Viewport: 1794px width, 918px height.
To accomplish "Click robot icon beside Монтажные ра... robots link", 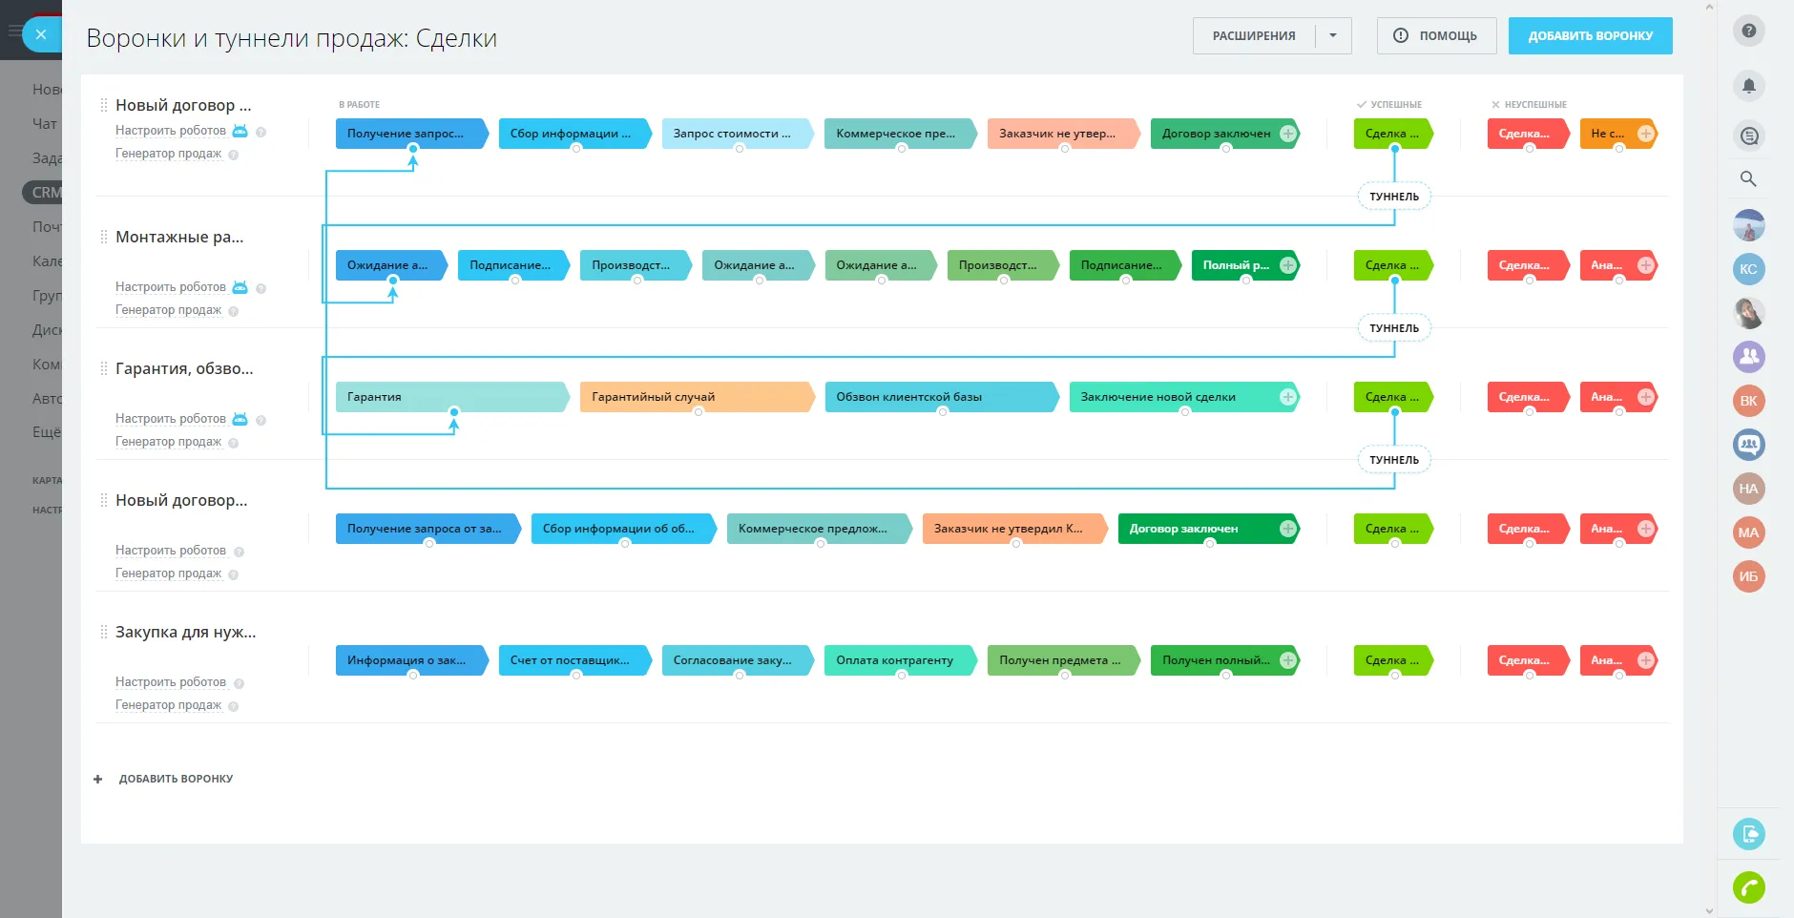I will click(x=240, y=286).
